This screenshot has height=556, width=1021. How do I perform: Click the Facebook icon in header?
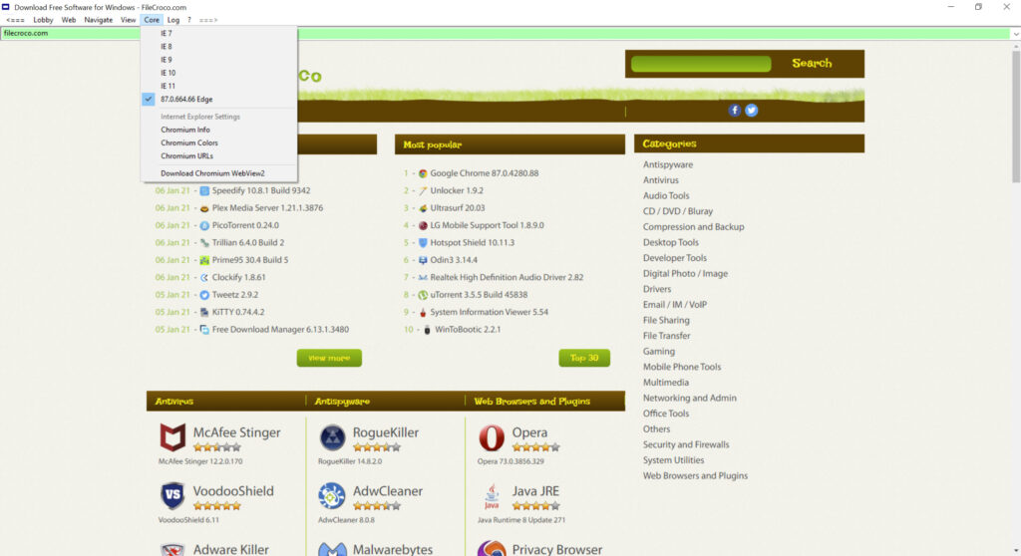735,110
